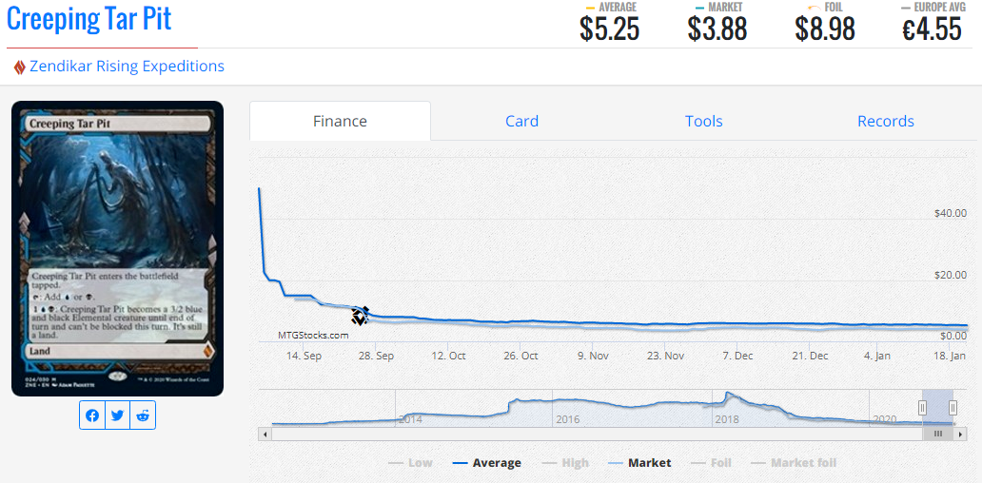This screenshot has width=982, height=483.
Task: Share card on Reddit
Action: [142, 415]
